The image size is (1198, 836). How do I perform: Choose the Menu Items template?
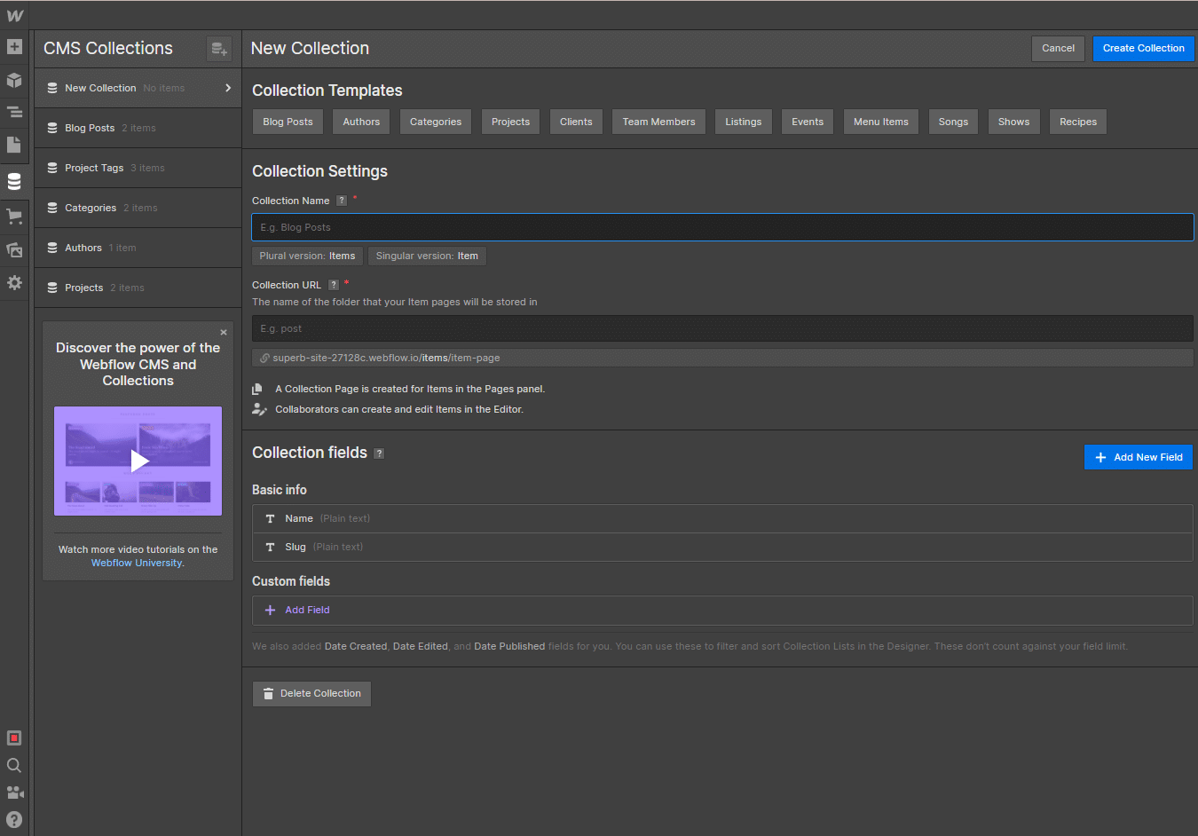tap(881, 122)
